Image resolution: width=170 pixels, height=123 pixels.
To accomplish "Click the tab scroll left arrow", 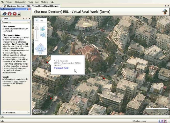I will [26, 19].
